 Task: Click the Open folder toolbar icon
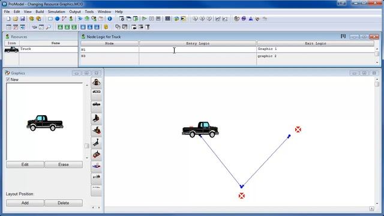click(x=16, y=19)
